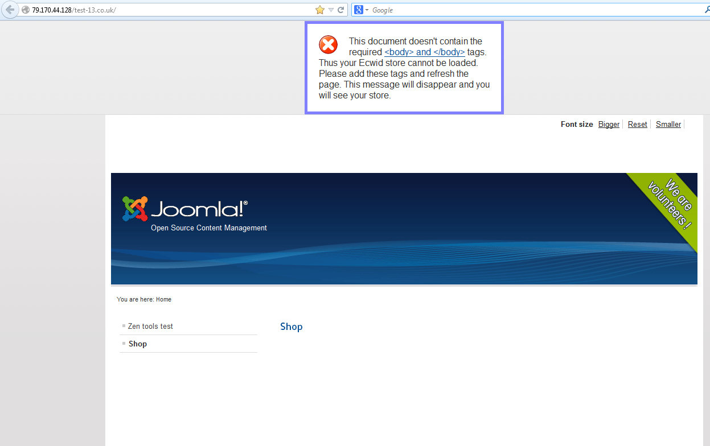This screenshot has height=446, width=710.
Task: Reset the font size
Action: pos(638,124)
